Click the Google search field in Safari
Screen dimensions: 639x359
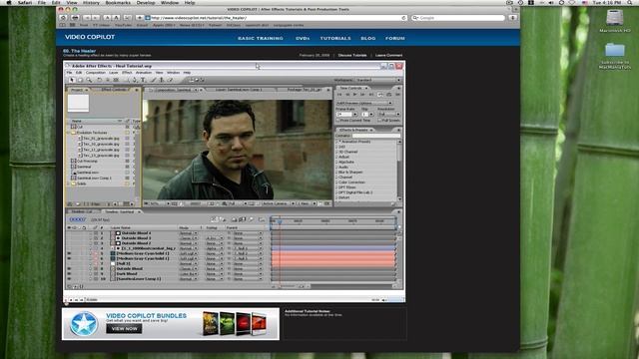pos(458,18)
